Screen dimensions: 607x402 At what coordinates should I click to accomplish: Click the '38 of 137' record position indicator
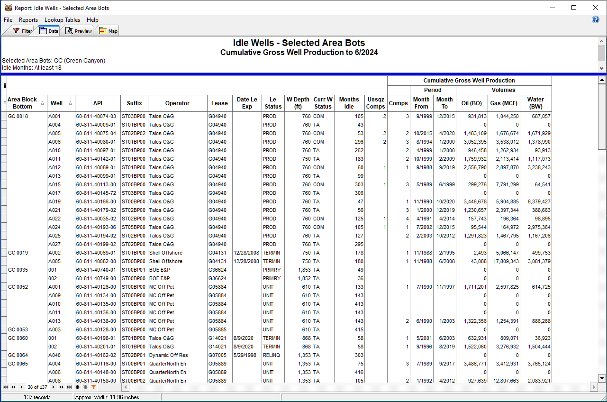37,387
